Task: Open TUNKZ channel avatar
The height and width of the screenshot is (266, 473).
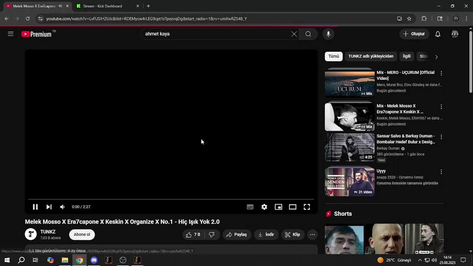Action: pyautogui.click(x=31, y=234)
